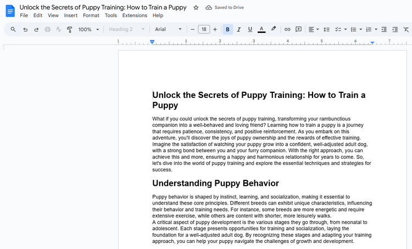The width and height of the screenshot is (412, 249).
Task: Open Docs home via blue document icon
Action: (x=10, y=11)
